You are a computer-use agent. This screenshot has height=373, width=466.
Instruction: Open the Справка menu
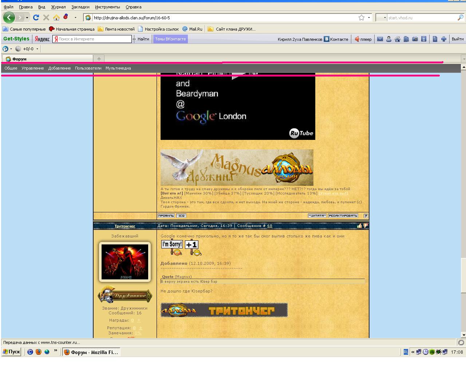pyautogui.click(x=133, y=7)
